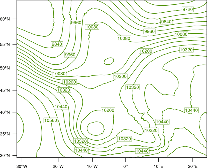Pick the 20°E longitude axis label

(193, 166)
